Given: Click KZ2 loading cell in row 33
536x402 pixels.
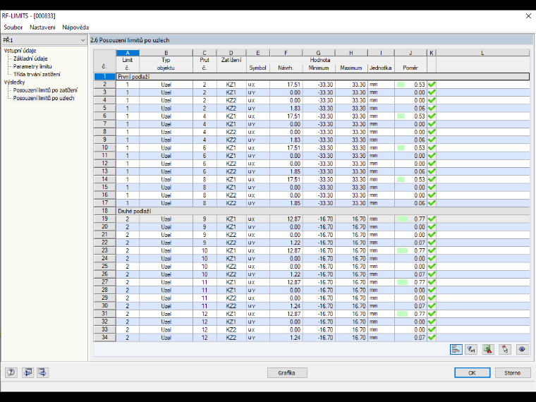Looking at the screenshot, I should [x=231, y=329].
